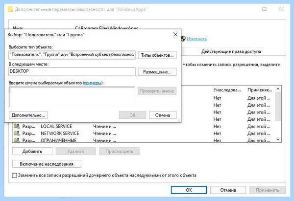Open the Действующие права доступа tab

(x=231, y=51)
